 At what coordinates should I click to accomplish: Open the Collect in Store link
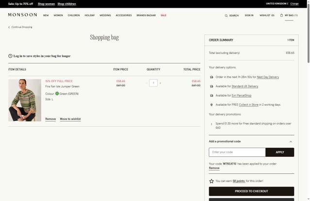pos(248,105)
